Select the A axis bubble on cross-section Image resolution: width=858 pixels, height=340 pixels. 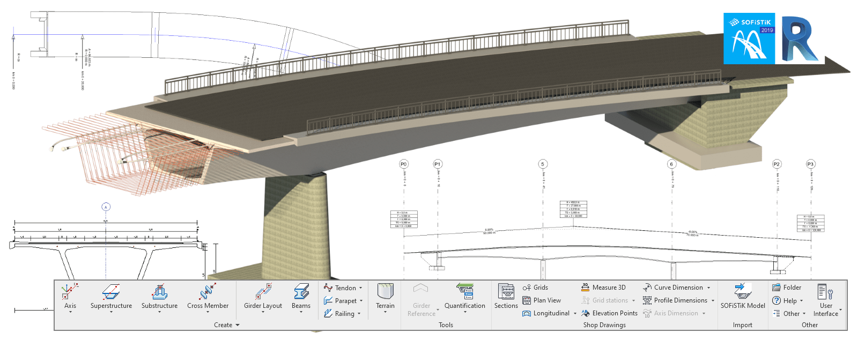(x=106, y=207)
